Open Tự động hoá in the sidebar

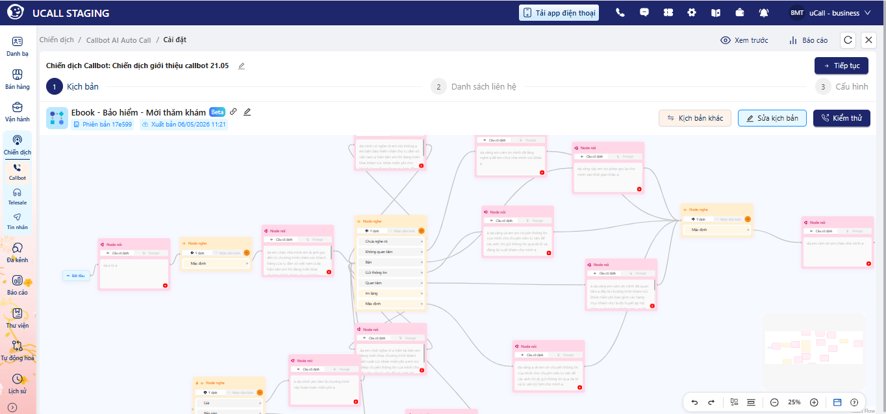pyautogui.click(x=18, y=350)
